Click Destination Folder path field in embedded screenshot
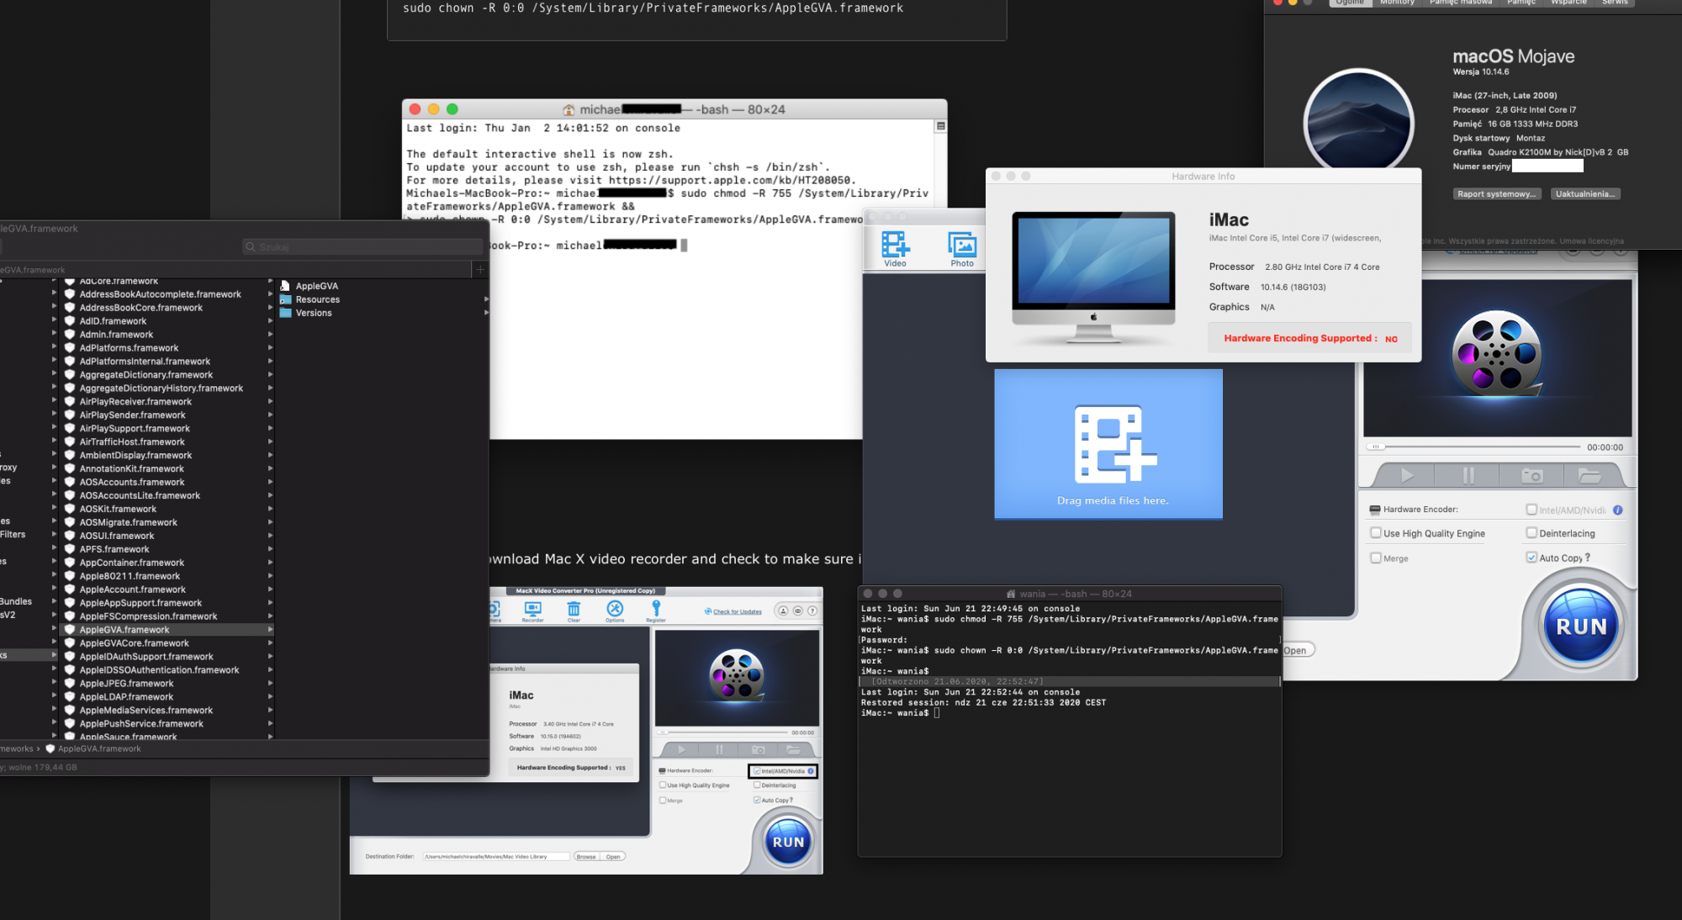The height and width of the screenshot is (920, 1682). point(496,857)
